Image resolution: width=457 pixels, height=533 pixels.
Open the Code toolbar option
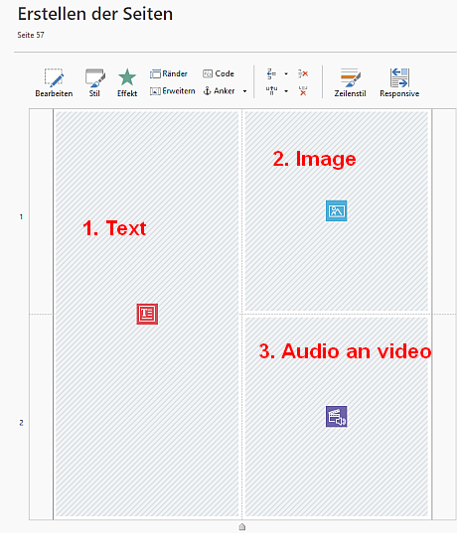[219, 73]
